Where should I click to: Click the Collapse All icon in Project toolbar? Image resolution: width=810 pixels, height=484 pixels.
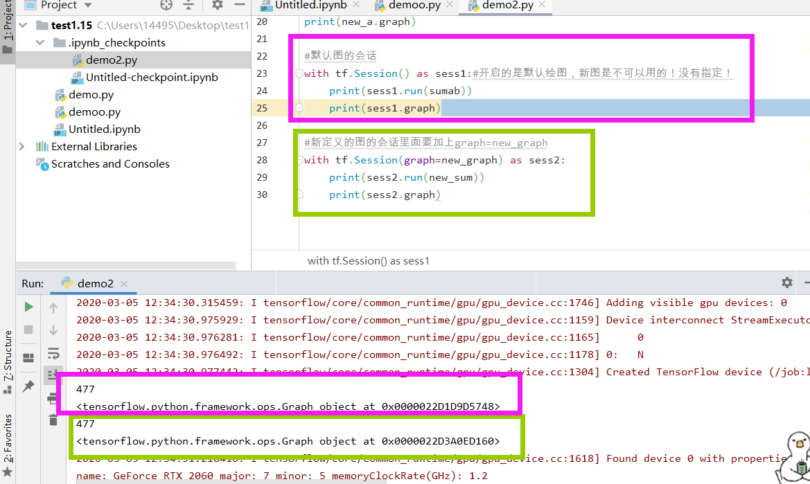[188, 5]
